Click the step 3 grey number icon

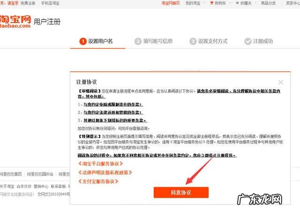click(193, 41)
